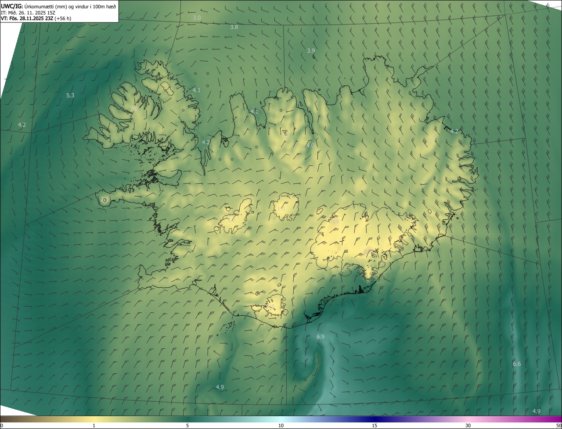Click the 5.3 value west of the Westfjords
Image resolution: width=562 pixels, height=429 pixels.
(70, 95)
